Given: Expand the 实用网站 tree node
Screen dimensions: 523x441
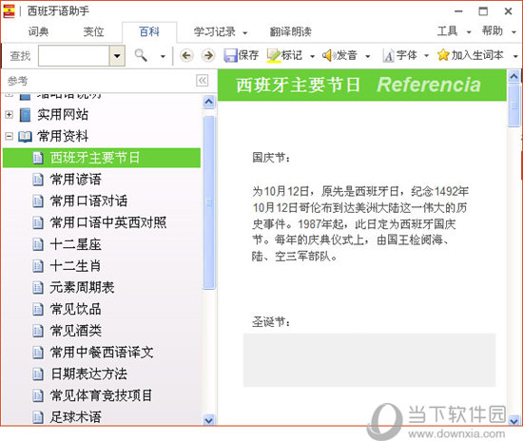Looking at the screenshot, I should point(9,115).
